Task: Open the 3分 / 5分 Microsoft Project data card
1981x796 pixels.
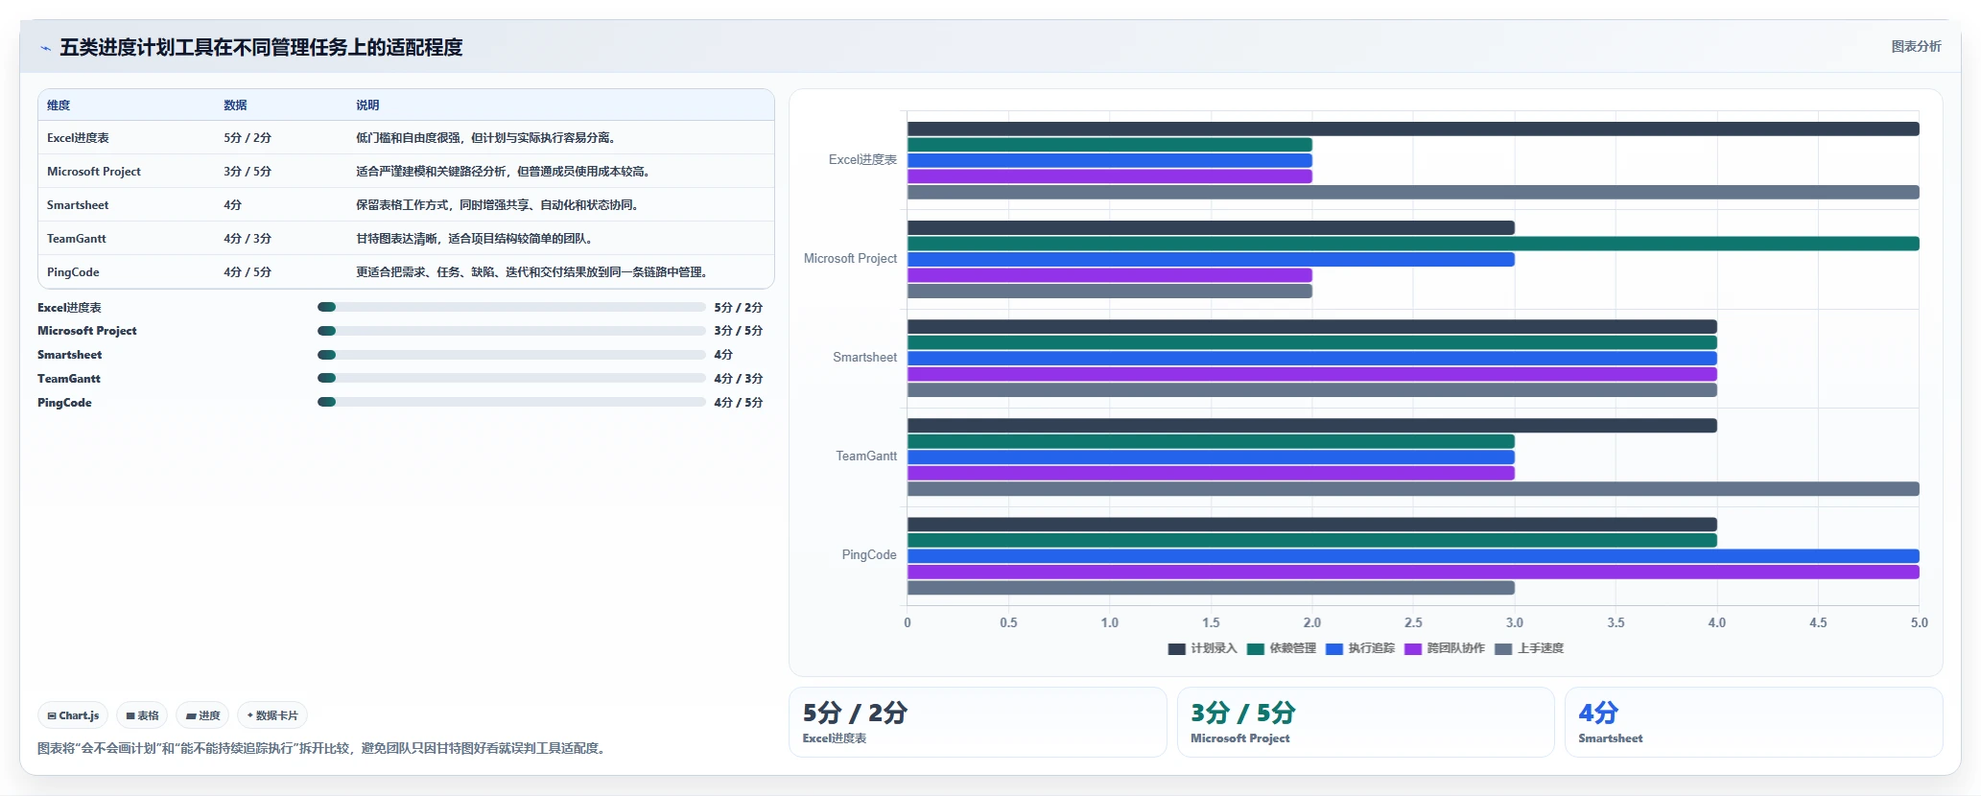Action: [1365, 722]
